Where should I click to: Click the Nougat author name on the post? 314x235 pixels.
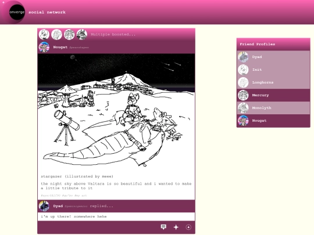60,47
